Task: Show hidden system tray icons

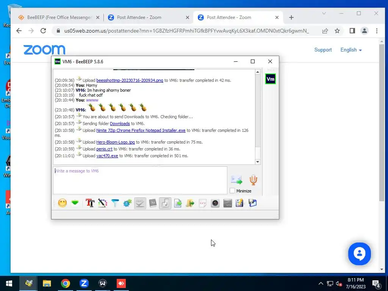Action: tap(321, 283)
